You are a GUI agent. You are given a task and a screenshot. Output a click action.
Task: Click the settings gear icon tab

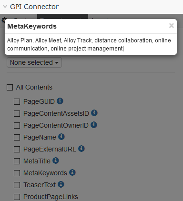3,20
